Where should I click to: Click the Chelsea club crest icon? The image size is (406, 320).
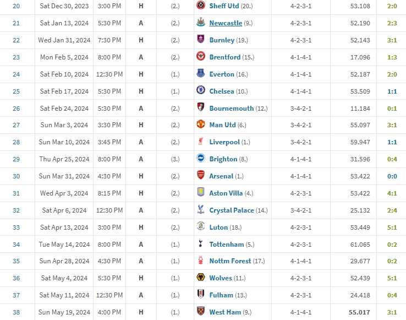coord(200,91)
